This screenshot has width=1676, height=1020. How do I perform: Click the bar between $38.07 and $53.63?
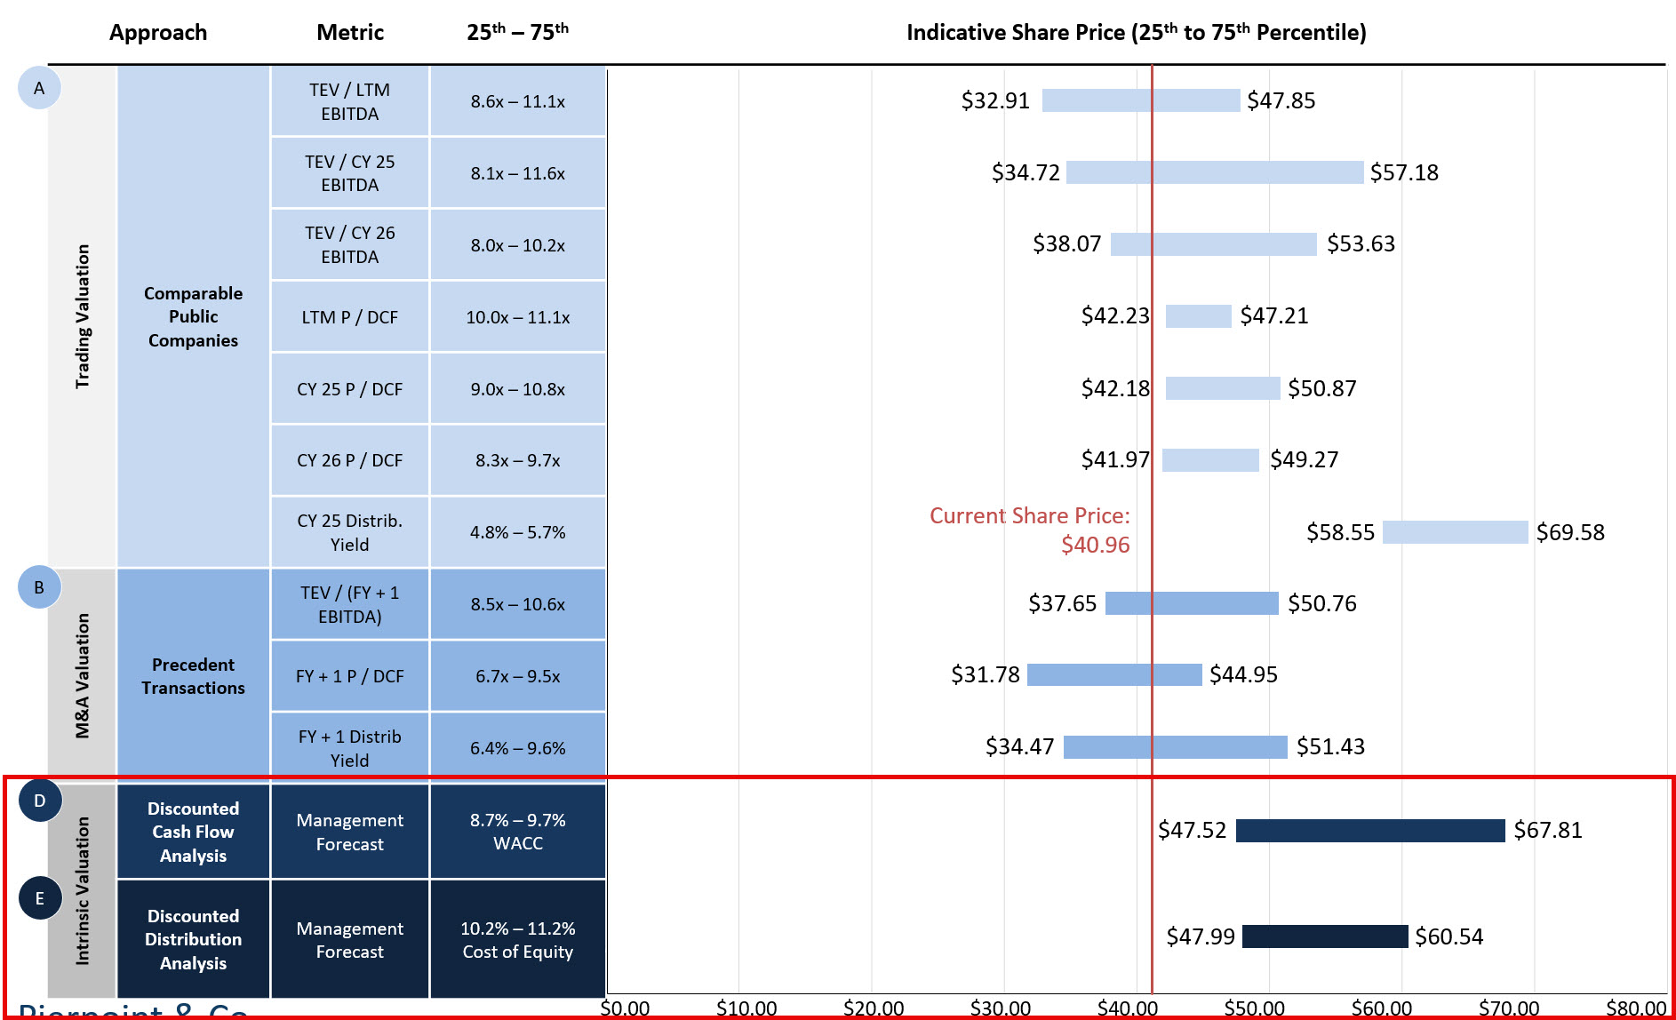1214,244
